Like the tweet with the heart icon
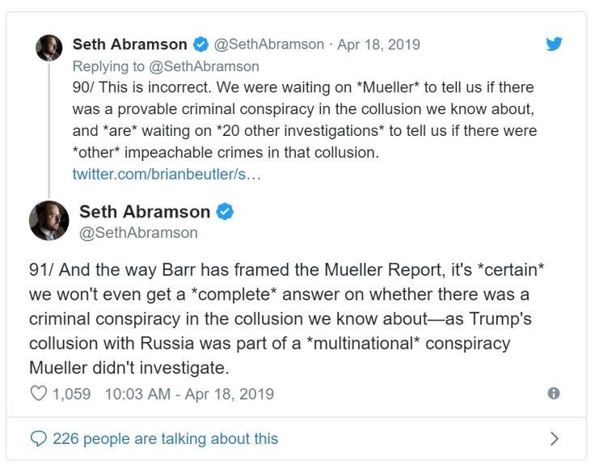The height and width of the screenshot is (469, 595). pyautogui.click(x=39, y=394)
